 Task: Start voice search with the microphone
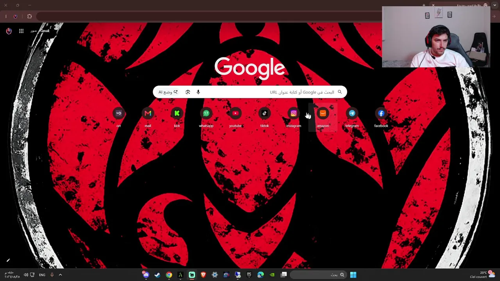click(198, 92)
